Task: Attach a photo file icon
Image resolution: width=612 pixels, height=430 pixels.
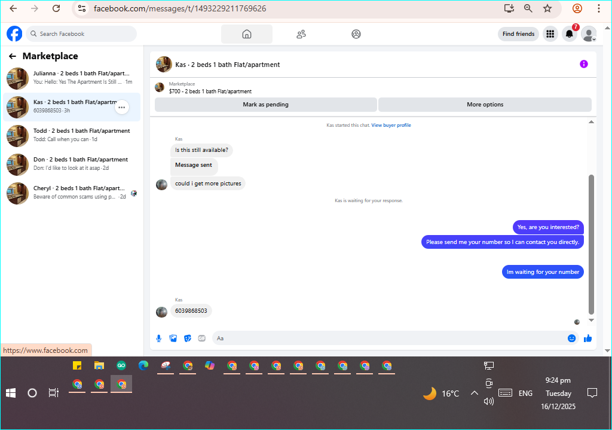Action: (x=173, y=338)
